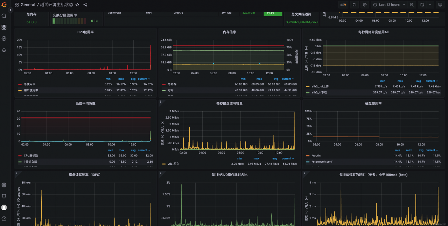Open the Explore compass icon

(4, 38)
